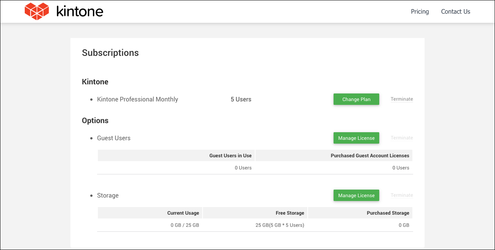This screenshot has height=250, width=495.
Task: Click the Subscriptions page heading
Action: coord(110,53)
